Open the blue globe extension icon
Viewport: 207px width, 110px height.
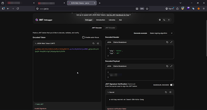pos(193,9)
